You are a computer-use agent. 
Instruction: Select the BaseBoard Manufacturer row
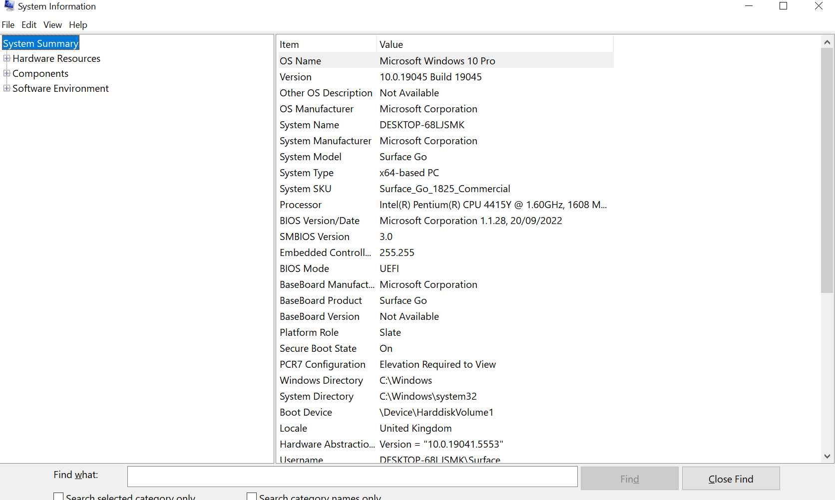[x=445, y=284]
